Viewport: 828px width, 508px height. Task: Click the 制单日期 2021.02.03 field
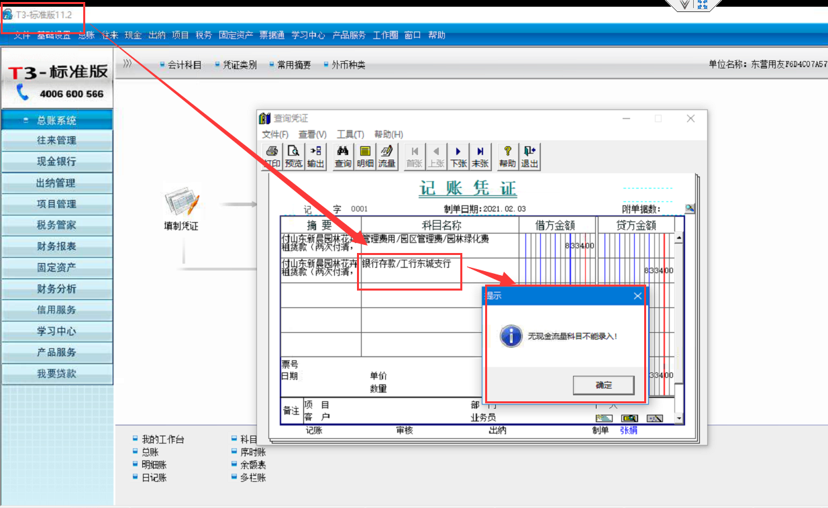click(x=484, y=209)
